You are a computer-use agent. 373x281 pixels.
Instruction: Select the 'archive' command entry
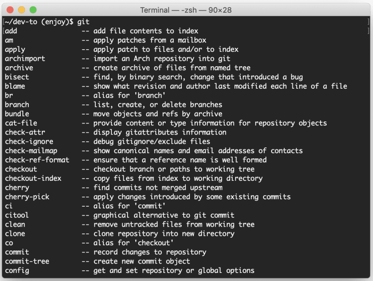tap(19, 68)
